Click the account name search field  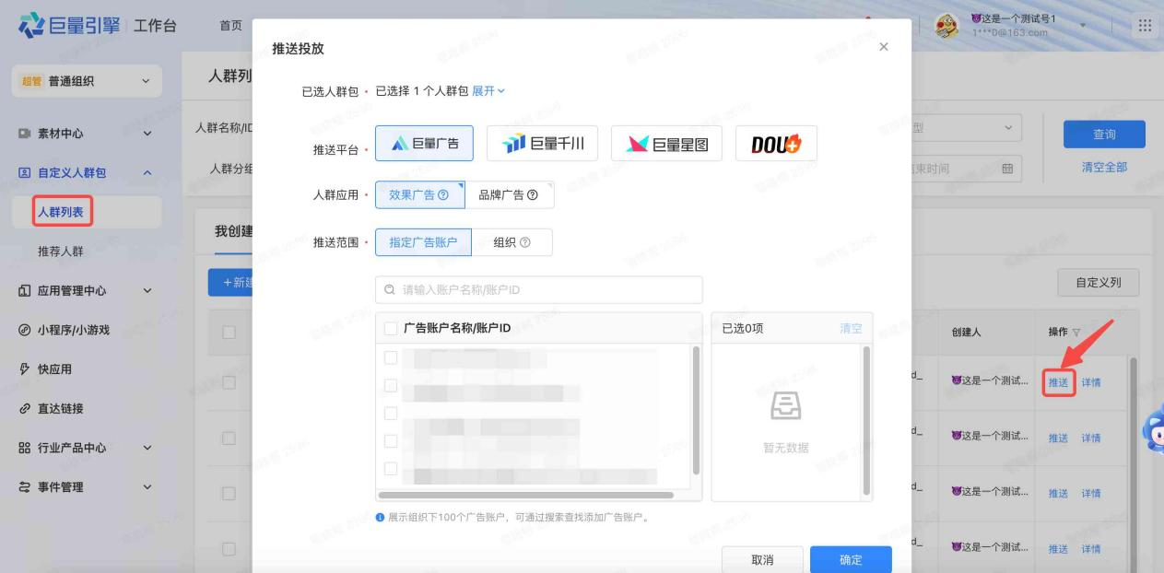coord(539,290)
